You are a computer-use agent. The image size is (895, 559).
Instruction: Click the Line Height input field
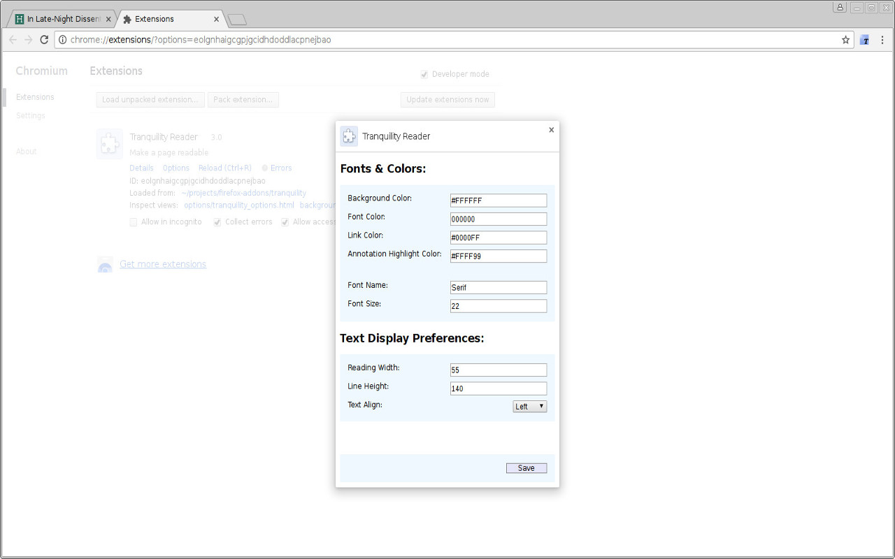click(x=499, y=389)
